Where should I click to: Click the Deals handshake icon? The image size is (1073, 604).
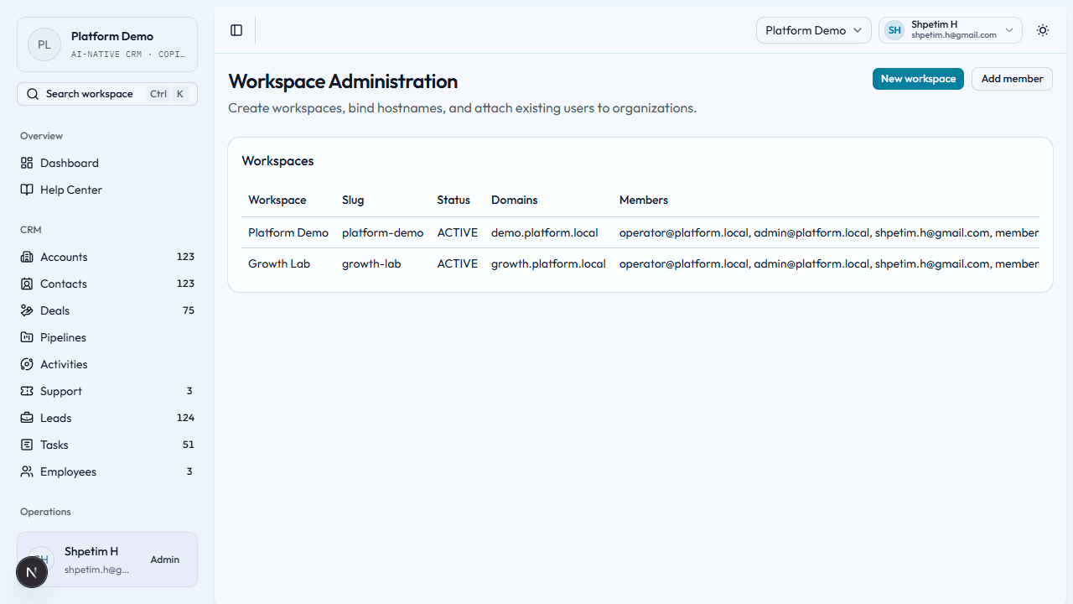26,310
